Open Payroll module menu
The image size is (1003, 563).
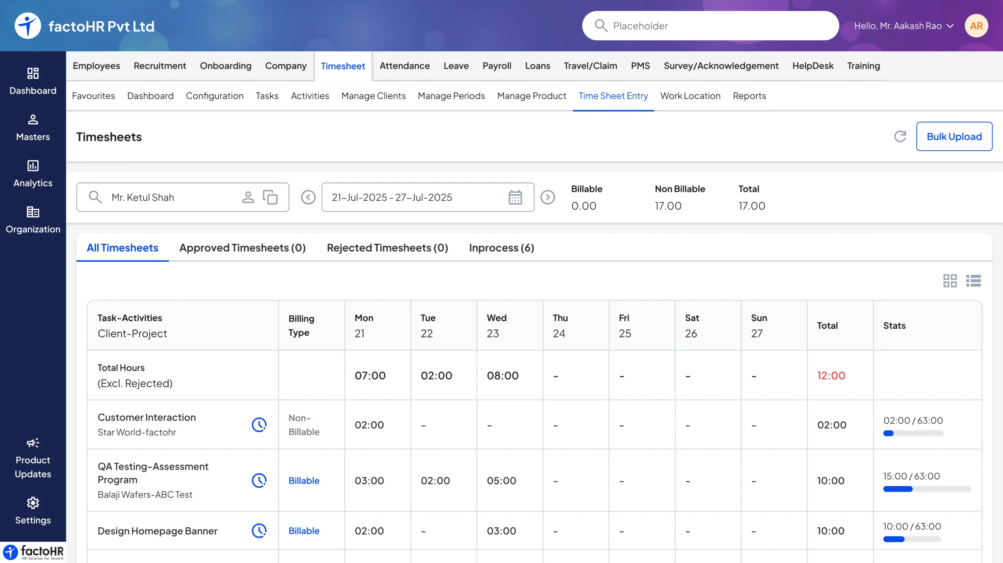pos(497,66)
